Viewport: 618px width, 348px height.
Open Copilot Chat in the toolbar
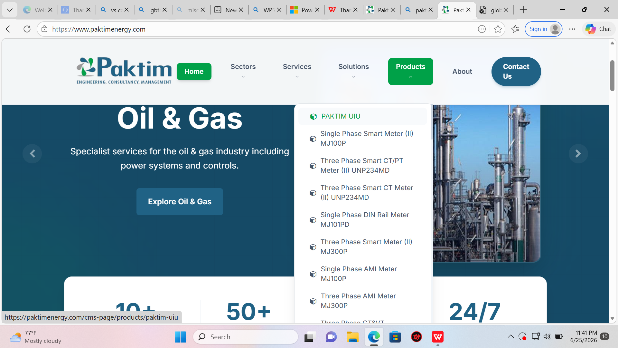[x=598, y=29]
